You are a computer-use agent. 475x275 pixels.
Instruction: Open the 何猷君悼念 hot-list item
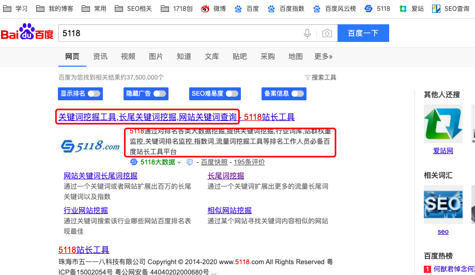454,269
